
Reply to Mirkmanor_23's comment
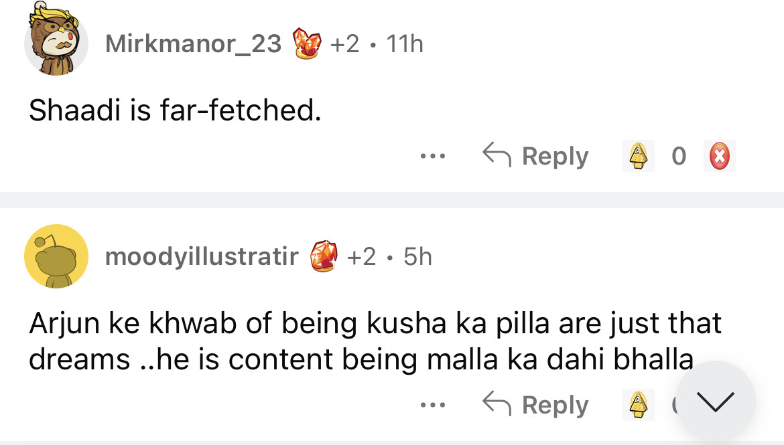tap(536, 157)
